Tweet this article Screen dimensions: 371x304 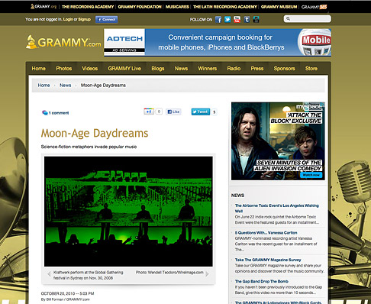pyautogui.click(x=201, y=112)
